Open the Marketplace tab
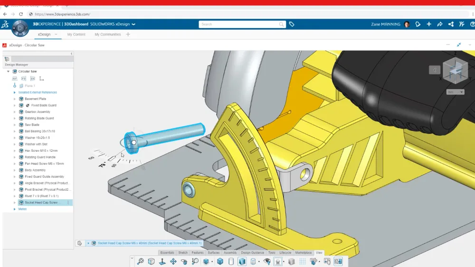Screen dimensions: 475x267 click(303, 252)
